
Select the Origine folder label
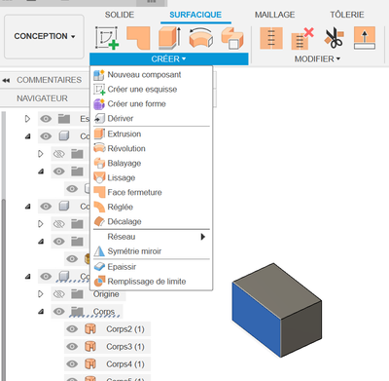tap(106, 294)
